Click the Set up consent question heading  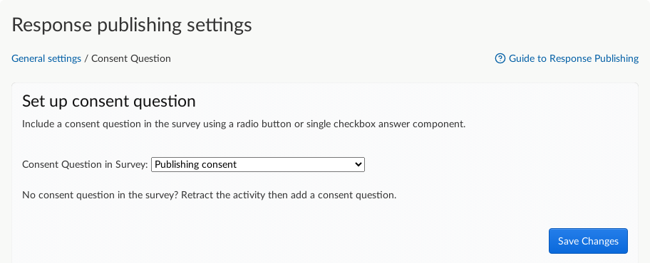point(109,102)
